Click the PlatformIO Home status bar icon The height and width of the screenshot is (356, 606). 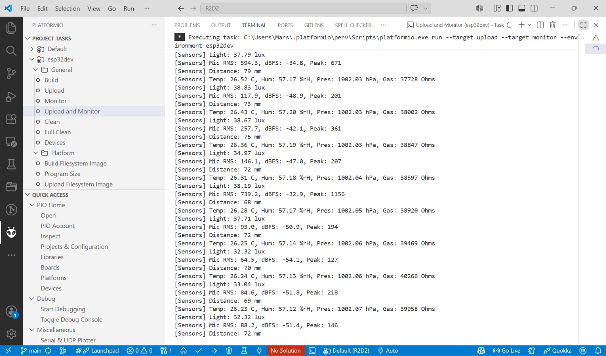tap(184, 351)
